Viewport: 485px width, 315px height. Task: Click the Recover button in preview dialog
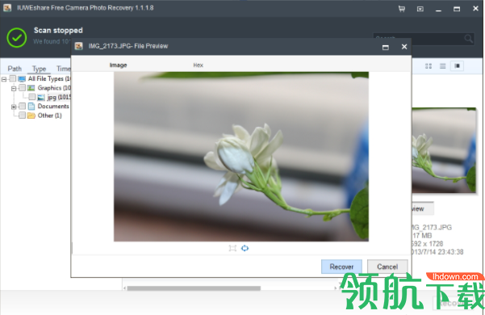341,267
